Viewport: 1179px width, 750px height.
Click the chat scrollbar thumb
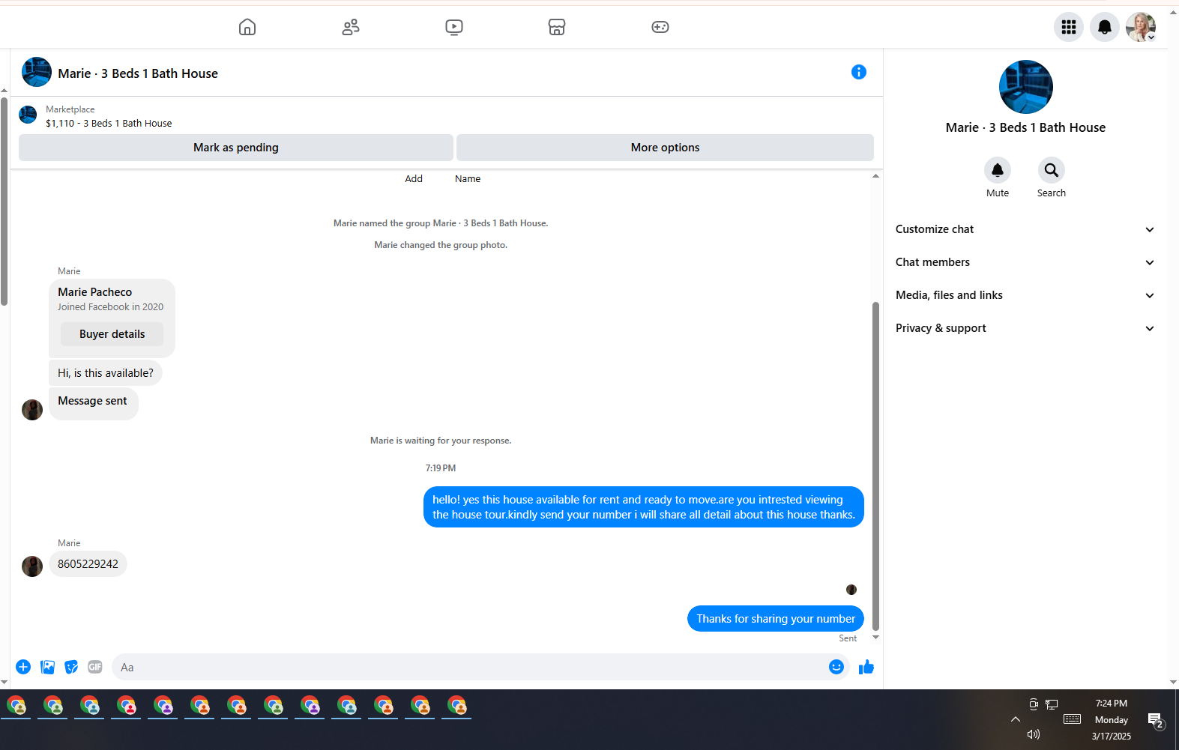(875, 466)
